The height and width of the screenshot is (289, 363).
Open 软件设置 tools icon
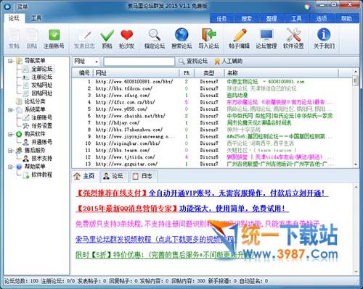coord(293,39)
